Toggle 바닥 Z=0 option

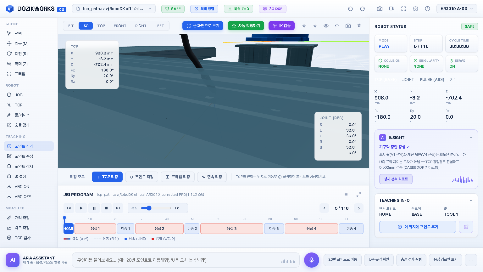point(238,9)
